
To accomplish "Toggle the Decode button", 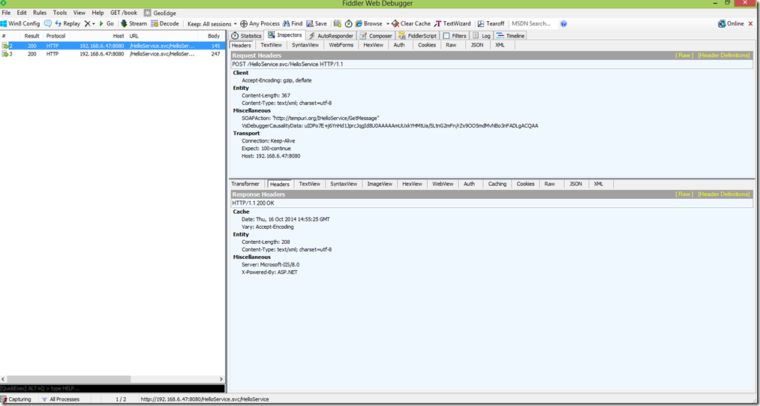I will (165, 23).
